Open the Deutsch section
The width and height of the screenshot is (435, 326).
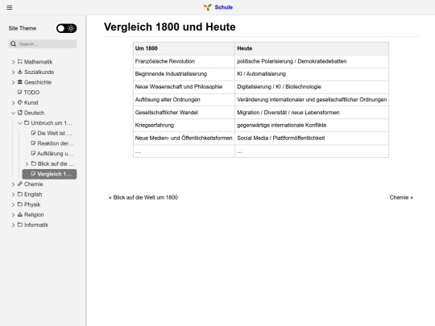[x=34, y=113]
